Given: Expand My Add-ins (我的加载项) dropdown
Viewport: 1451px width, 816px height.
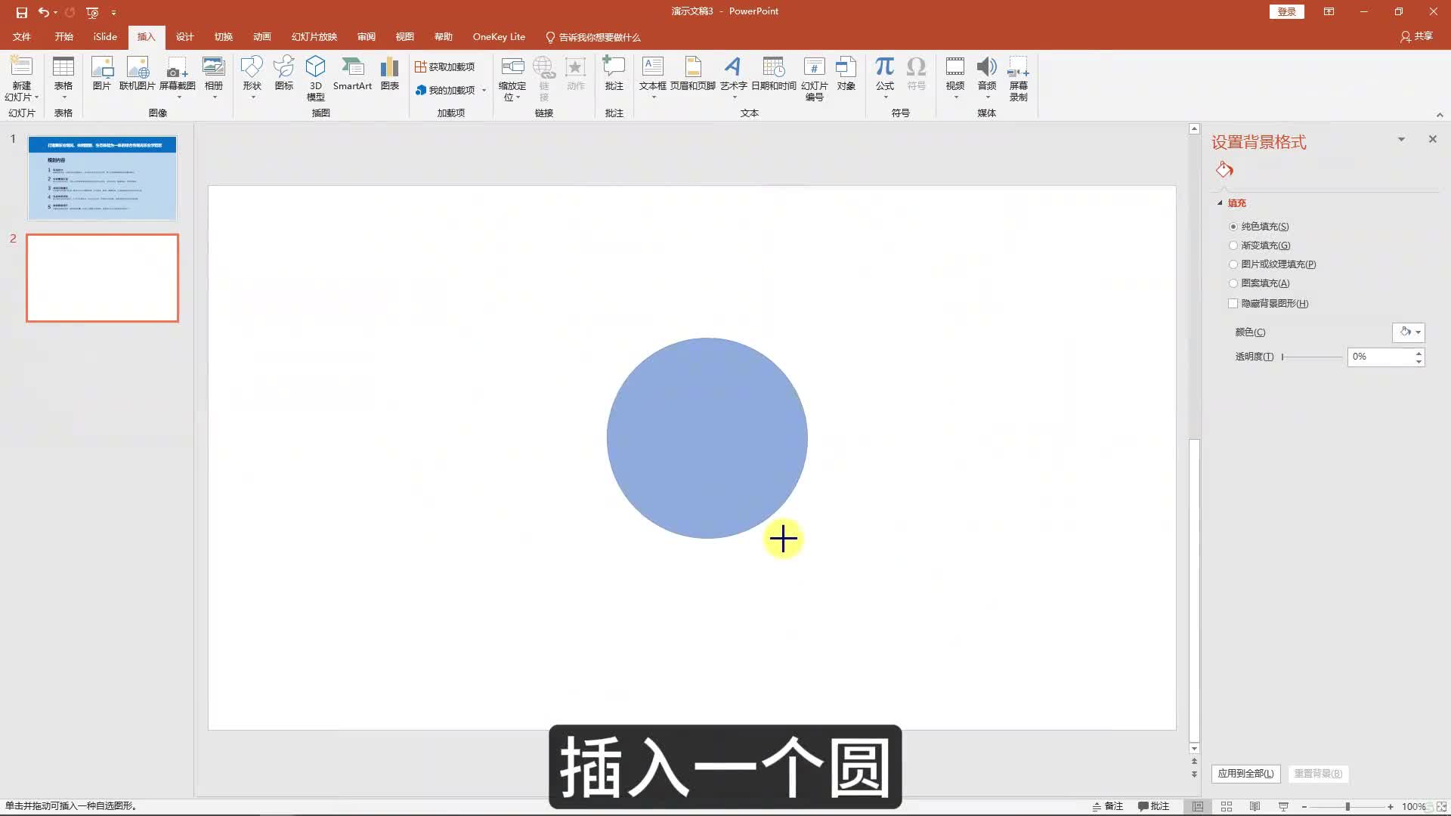Looking at the screenshot, I should coord(484,90).
